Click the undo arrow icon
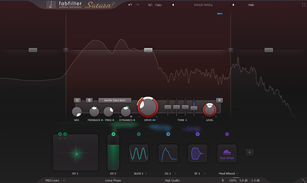This screenshot has height=183, width=307. 130,5
